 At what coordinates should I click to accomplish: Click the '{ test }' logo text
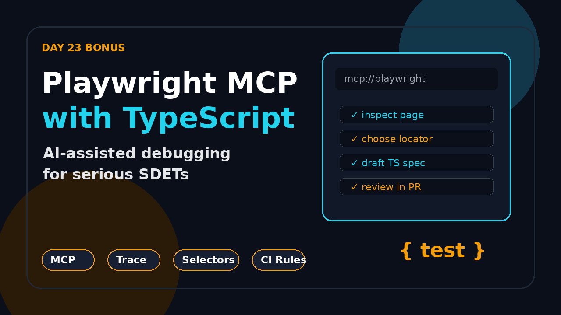pyautogui.click(x=443, y=251)
